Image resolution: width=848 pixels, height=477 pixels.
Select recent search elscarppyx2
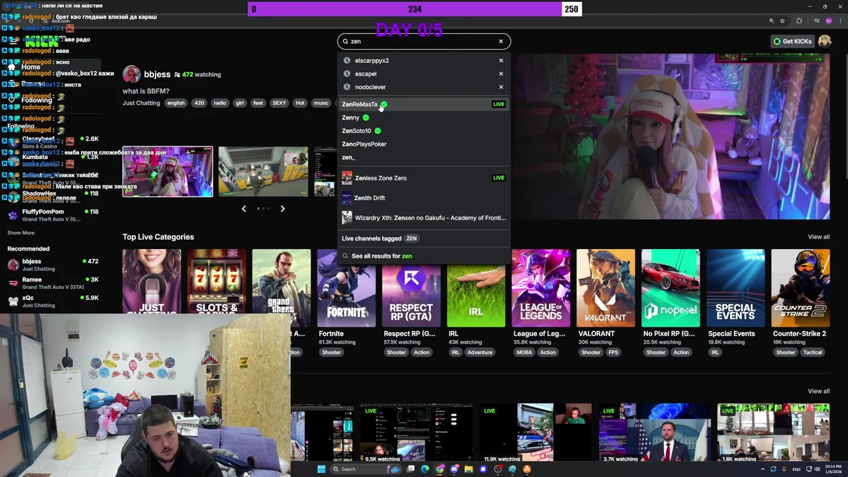372,60
